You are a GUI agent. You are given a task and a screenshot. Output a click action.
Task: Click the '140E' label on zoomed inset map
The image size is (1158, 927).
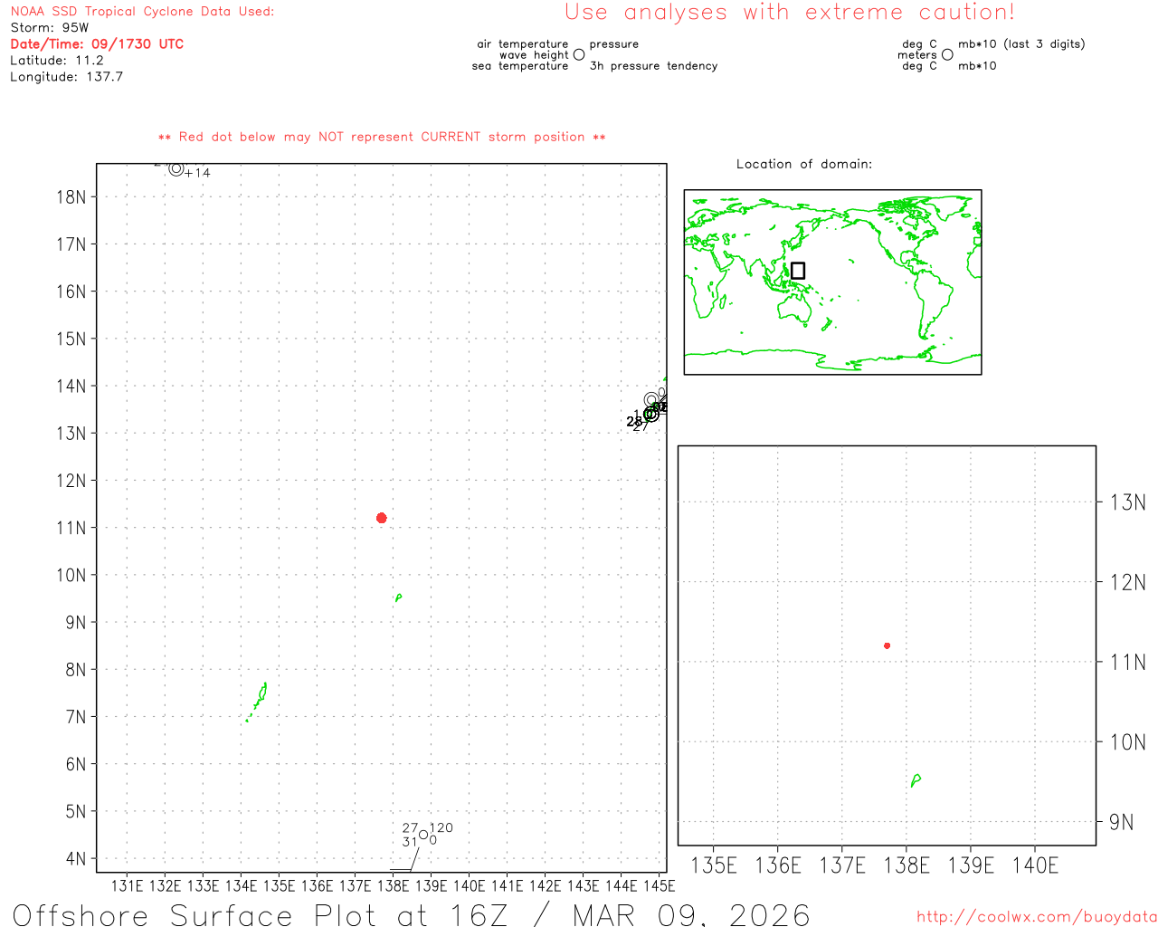(1035, 865)
